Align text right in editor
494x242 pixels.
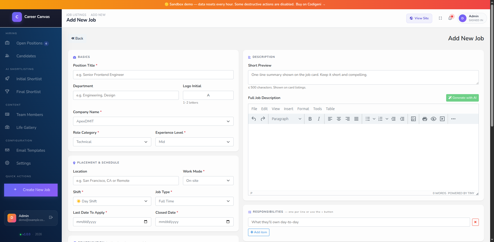(x=348, y=119)
